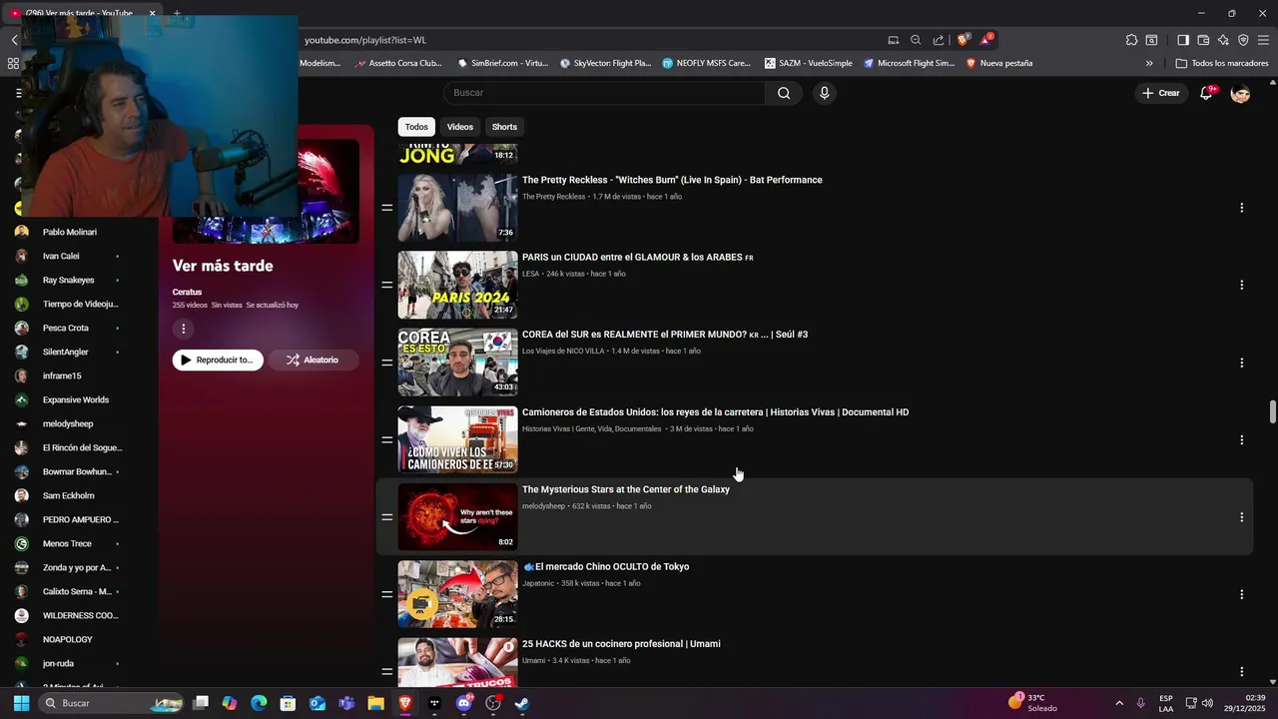Screen dimensions: 1278x719
Task: Click the browser address bar URL
Action: 365,40
